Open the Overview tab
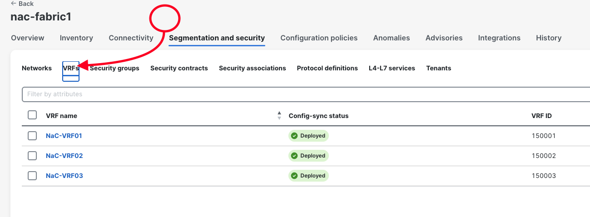The width and height of the screenshot is (590, 217). [x=28, y=38]
